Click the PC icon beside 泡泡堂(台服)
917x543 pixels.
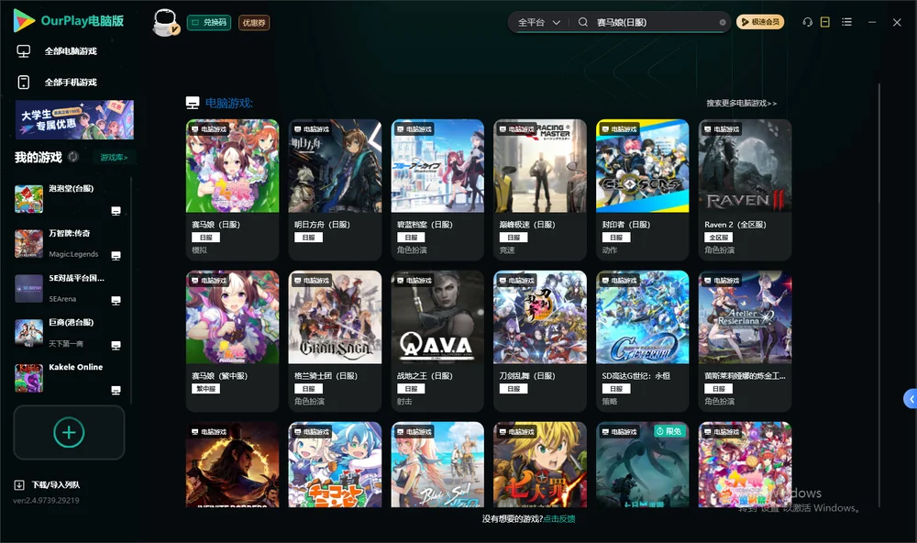pyautogui.click(x=116, y=211)
